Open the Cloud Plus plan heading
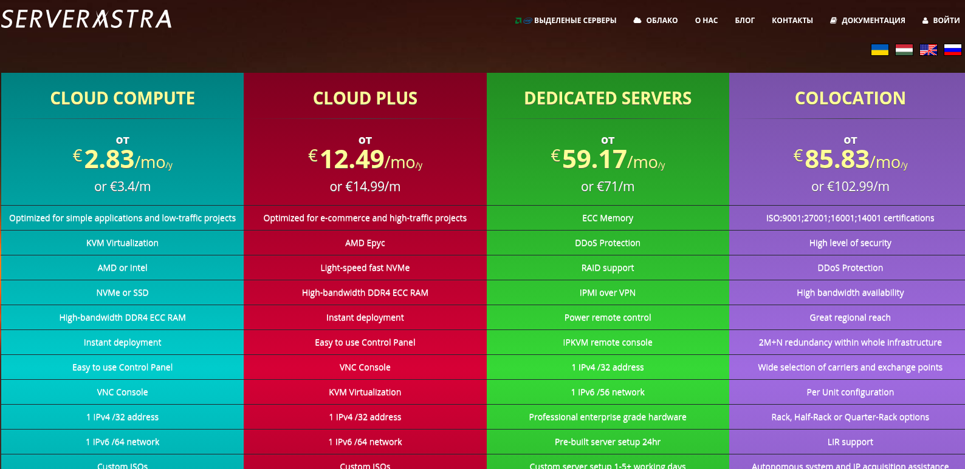 click(x=365, y=98)
